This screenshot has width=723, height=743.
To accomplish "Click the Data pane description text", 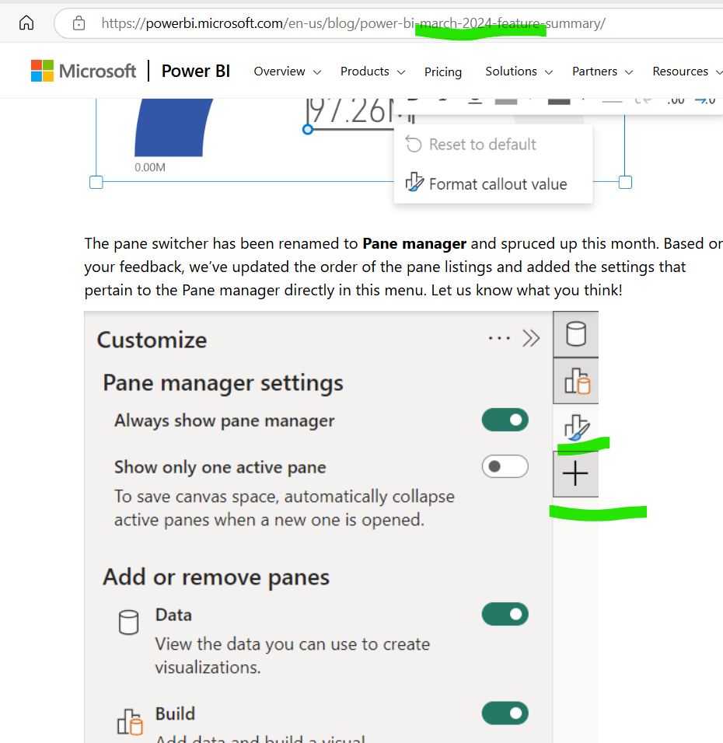I will tap(292, 656).
